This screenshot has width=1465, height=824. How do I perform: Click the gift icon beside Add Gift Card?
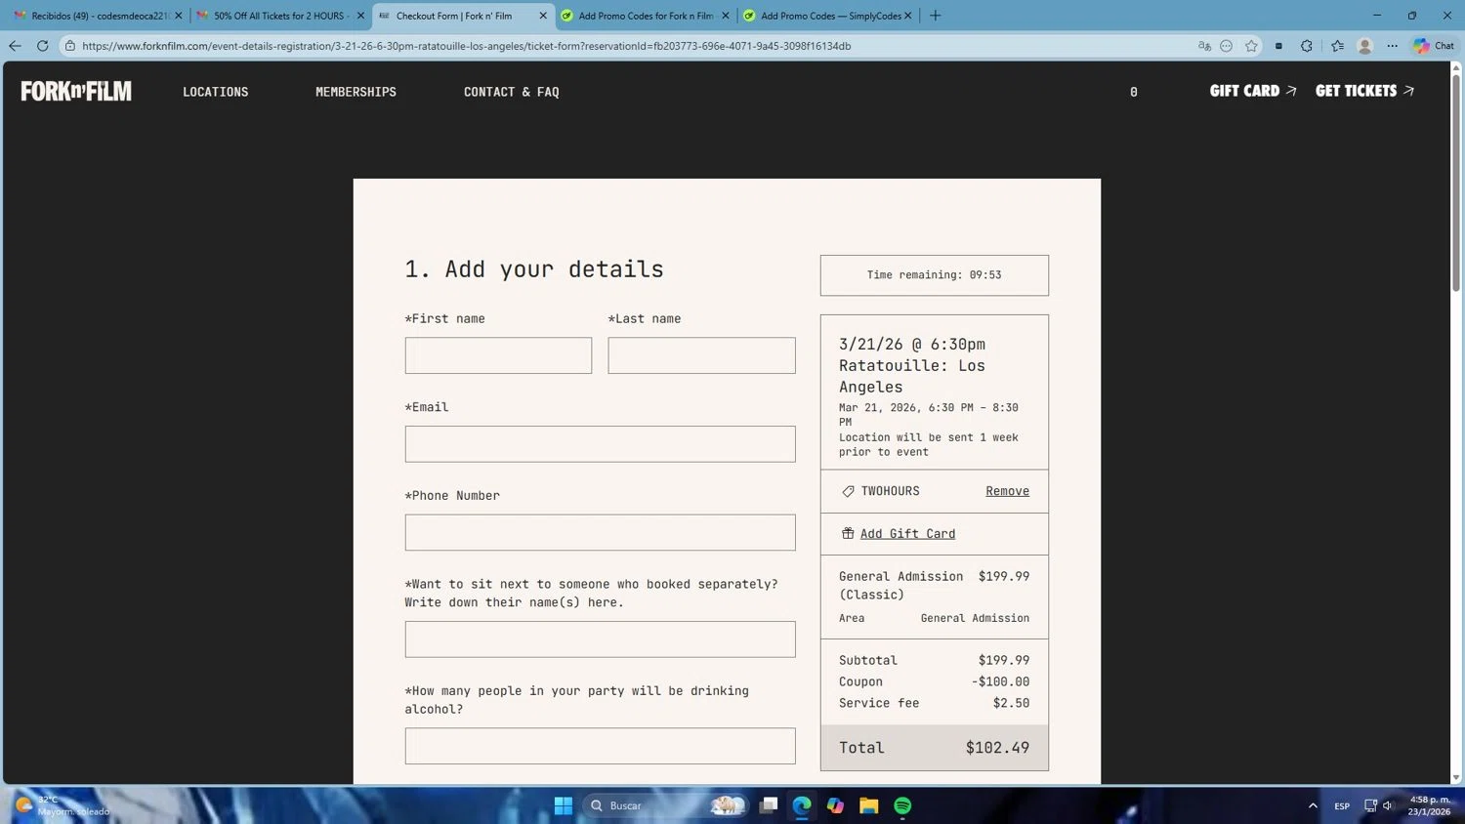(848, 533)
